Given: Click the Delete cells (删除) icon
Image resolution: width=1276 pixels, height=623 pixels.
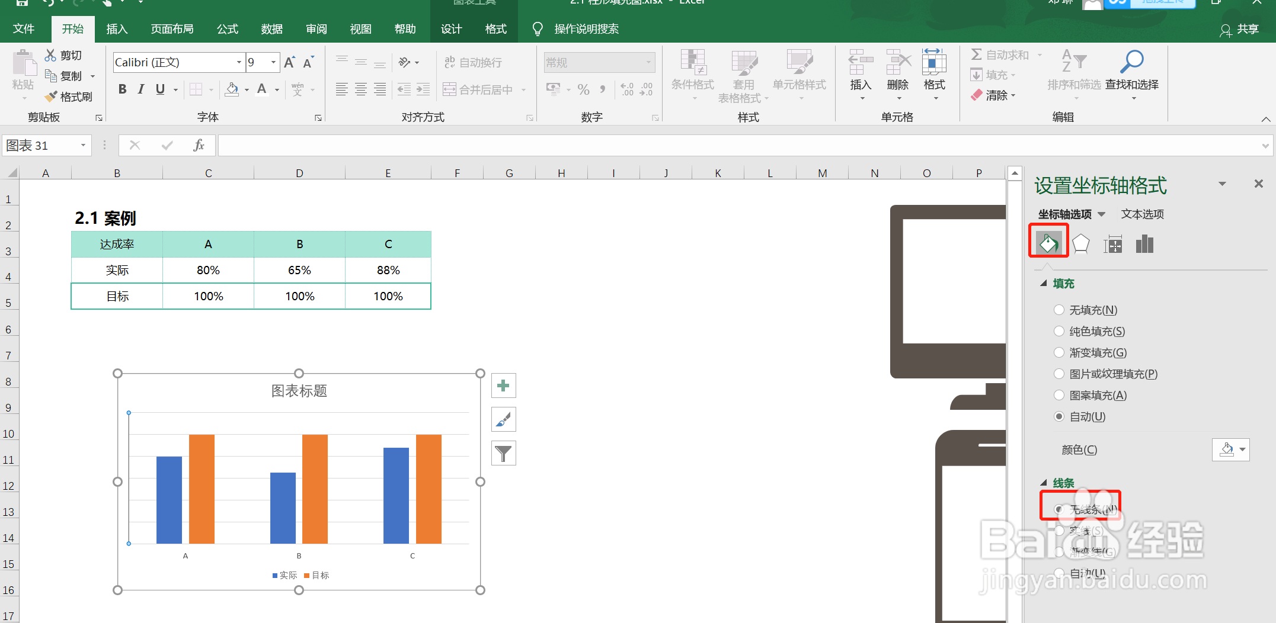Looking at the screenshot, I should pyautogui.click(x=898, y=62).
